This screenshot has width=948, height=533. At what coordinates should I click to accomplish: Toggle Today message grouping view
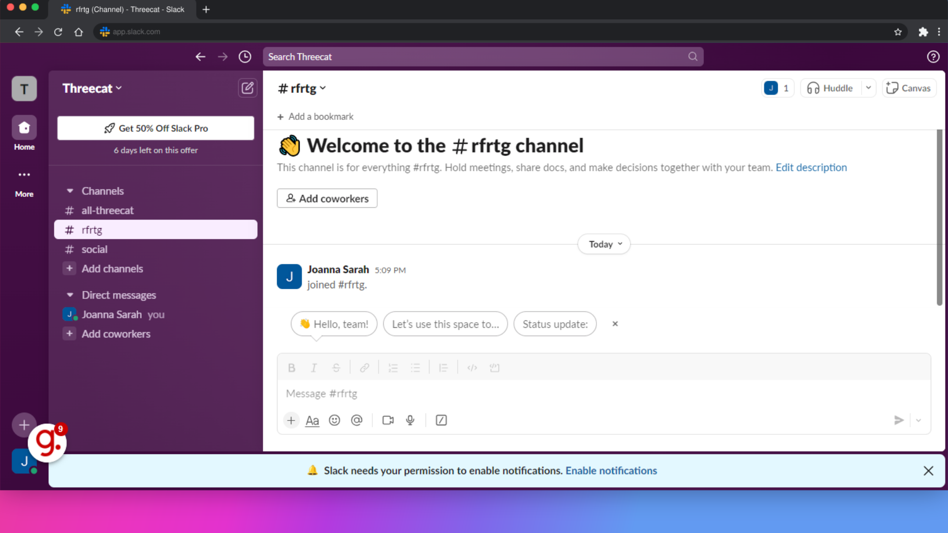point(605,243)
